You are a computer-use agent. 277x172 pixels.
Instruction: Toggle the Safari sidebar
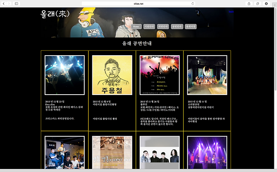pyautogui.click(x=17, y=3)
